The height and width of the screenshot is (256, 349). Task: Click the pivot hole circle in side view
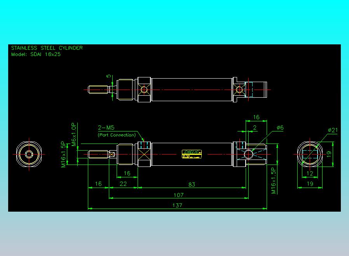tap(248, 154)
